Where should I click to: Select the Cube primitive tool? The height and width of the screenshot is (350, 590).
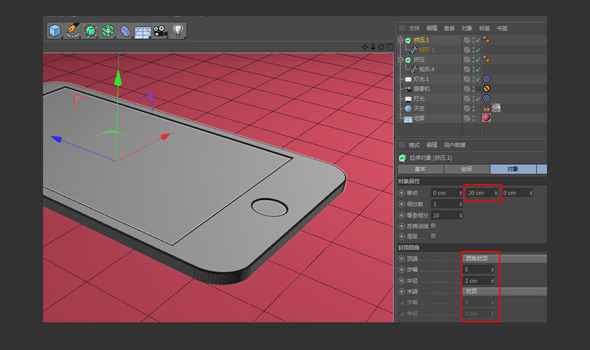point(56,30)
